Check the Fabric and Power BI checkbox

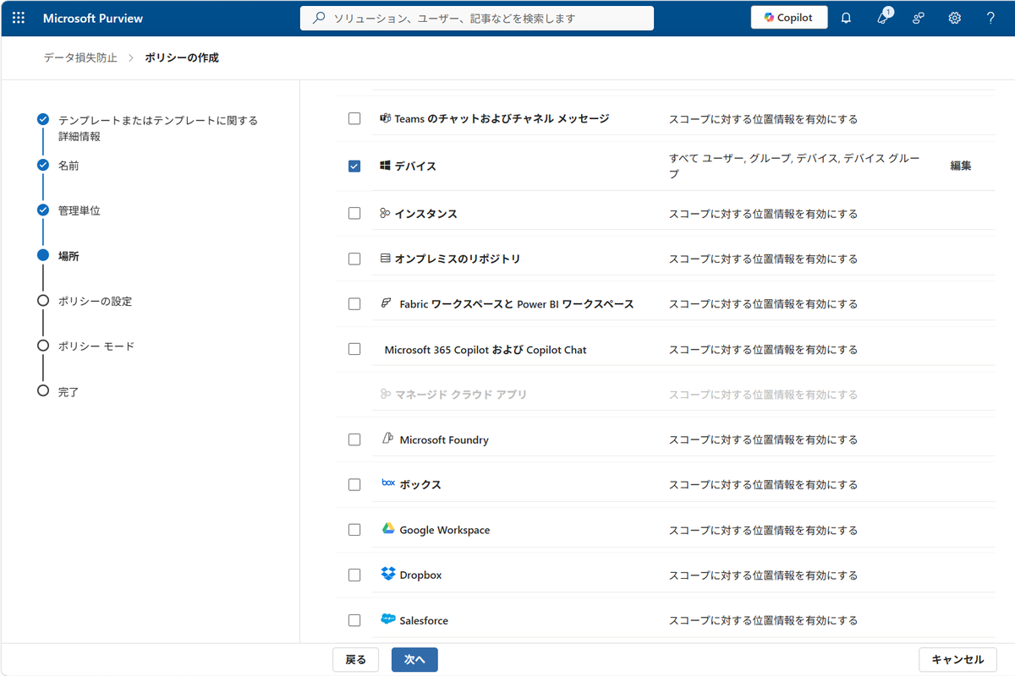click(x=354, y=304)
